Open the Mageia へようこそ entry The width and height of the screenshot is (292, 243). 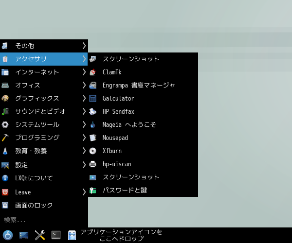coord(143,124)
